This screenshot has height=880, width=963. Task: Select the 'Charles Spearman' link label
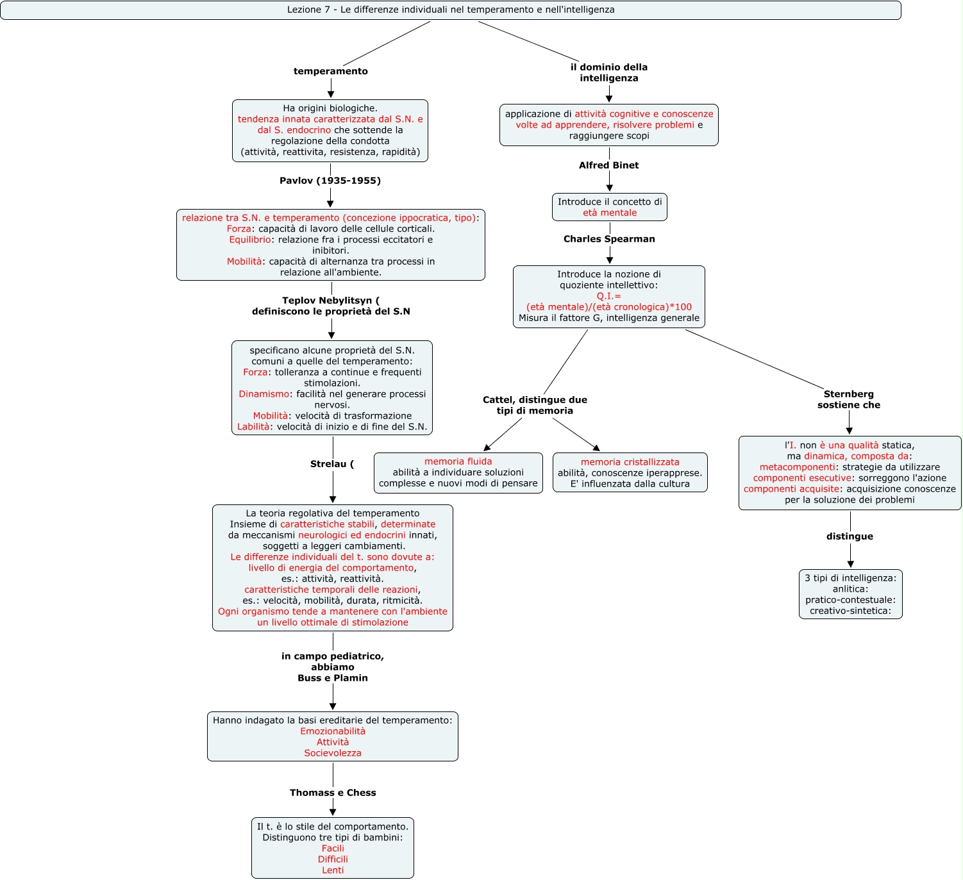[608, 239]
